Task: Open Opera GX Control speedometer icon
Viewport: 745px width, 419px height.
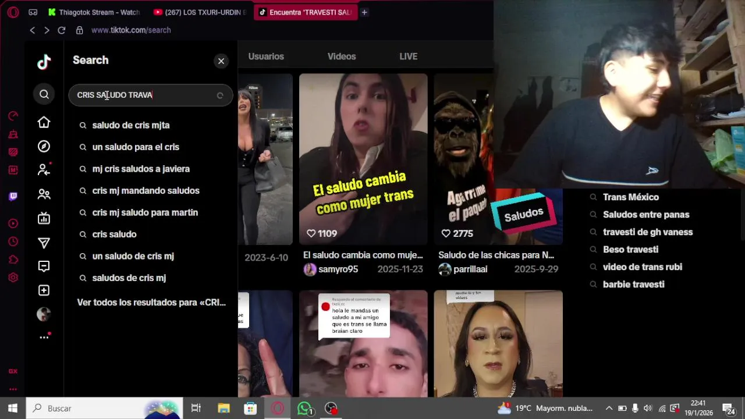Action: click(x=13, y=116)
